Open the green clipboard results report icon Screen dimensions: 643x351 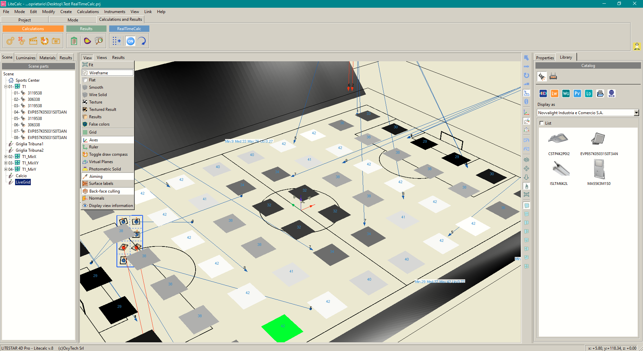(x=74, y=41)
